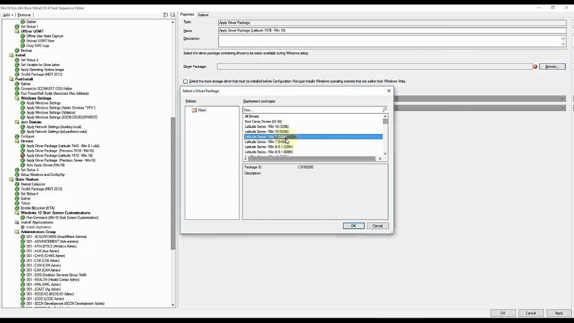The image size is (574, 323).
Task: Click the Join Domain folder icon
Action: click(17, 122)
